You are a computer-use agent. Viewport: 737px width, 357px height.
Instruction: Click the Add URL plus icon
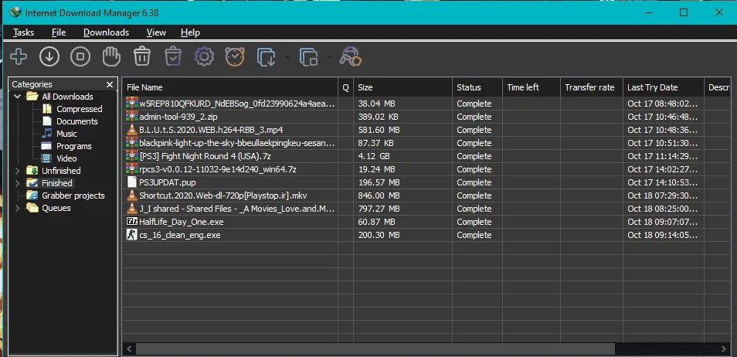pos(19,57)
